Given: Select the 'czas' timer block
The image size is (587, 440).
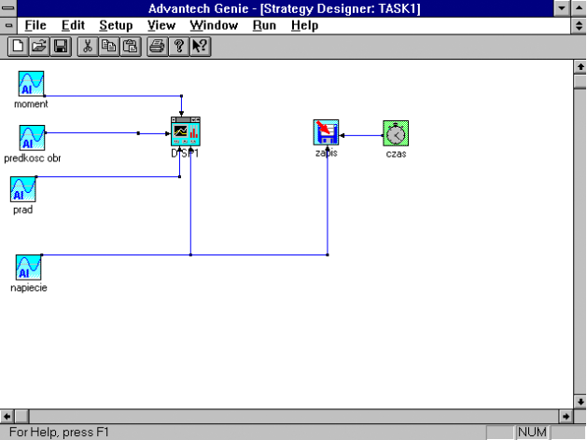Looking at the screenshot, I should [x=396, y=133].
